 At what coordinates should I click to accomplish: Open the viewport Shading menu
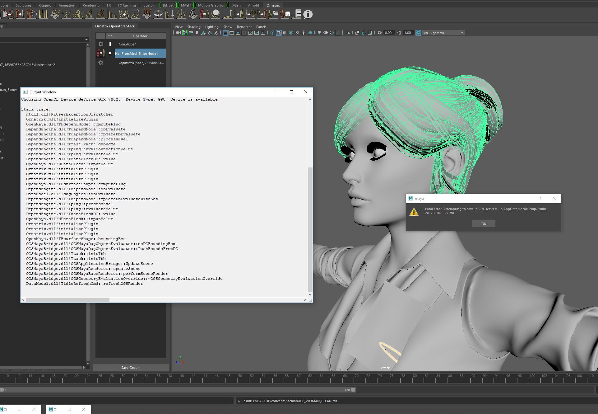193,27
